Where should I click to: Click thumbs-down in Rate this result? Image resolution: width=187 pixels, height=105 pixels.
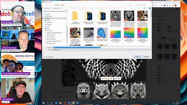pos(112,78)
